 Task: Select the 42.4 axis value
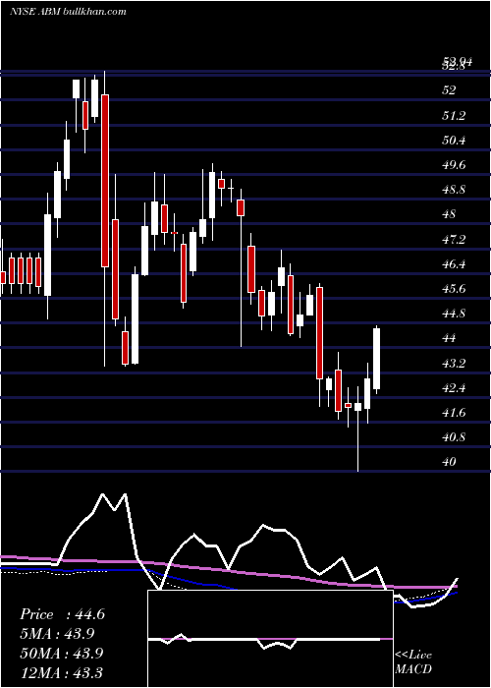click(x=453, y=388)
